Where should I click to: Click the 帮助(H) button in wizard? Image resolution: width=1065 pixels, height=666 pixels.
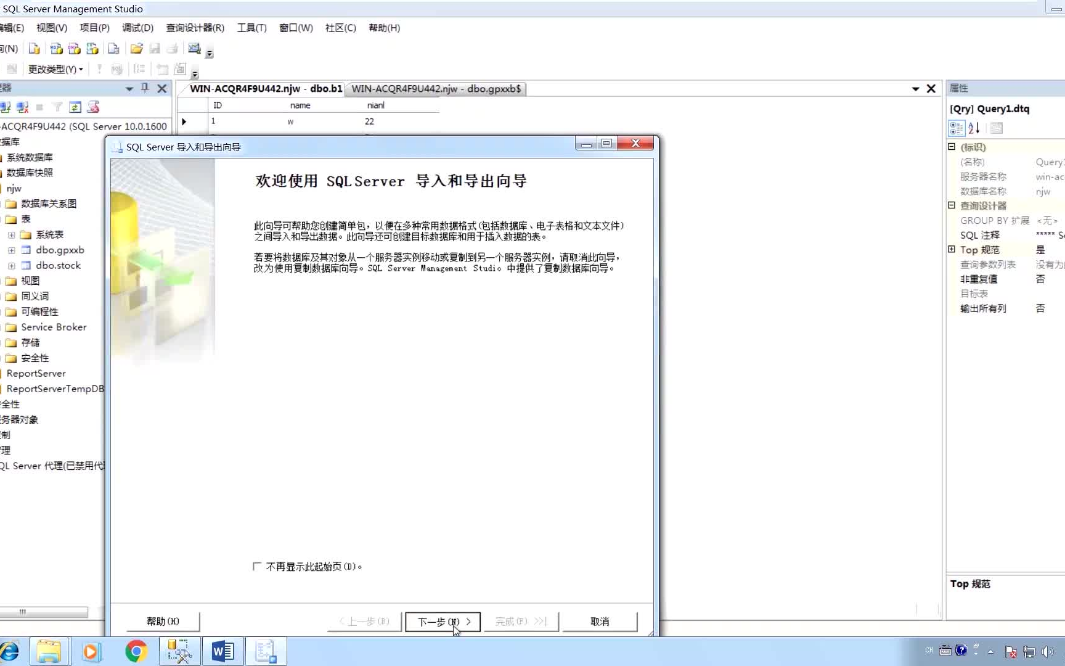pos(163,622)
